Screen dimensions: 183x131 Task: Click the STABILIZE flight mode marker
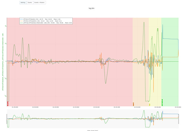coord(162,102)
